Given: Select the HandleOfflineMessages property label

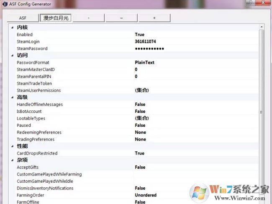Looking at the screenshot, I should (40, 105).
